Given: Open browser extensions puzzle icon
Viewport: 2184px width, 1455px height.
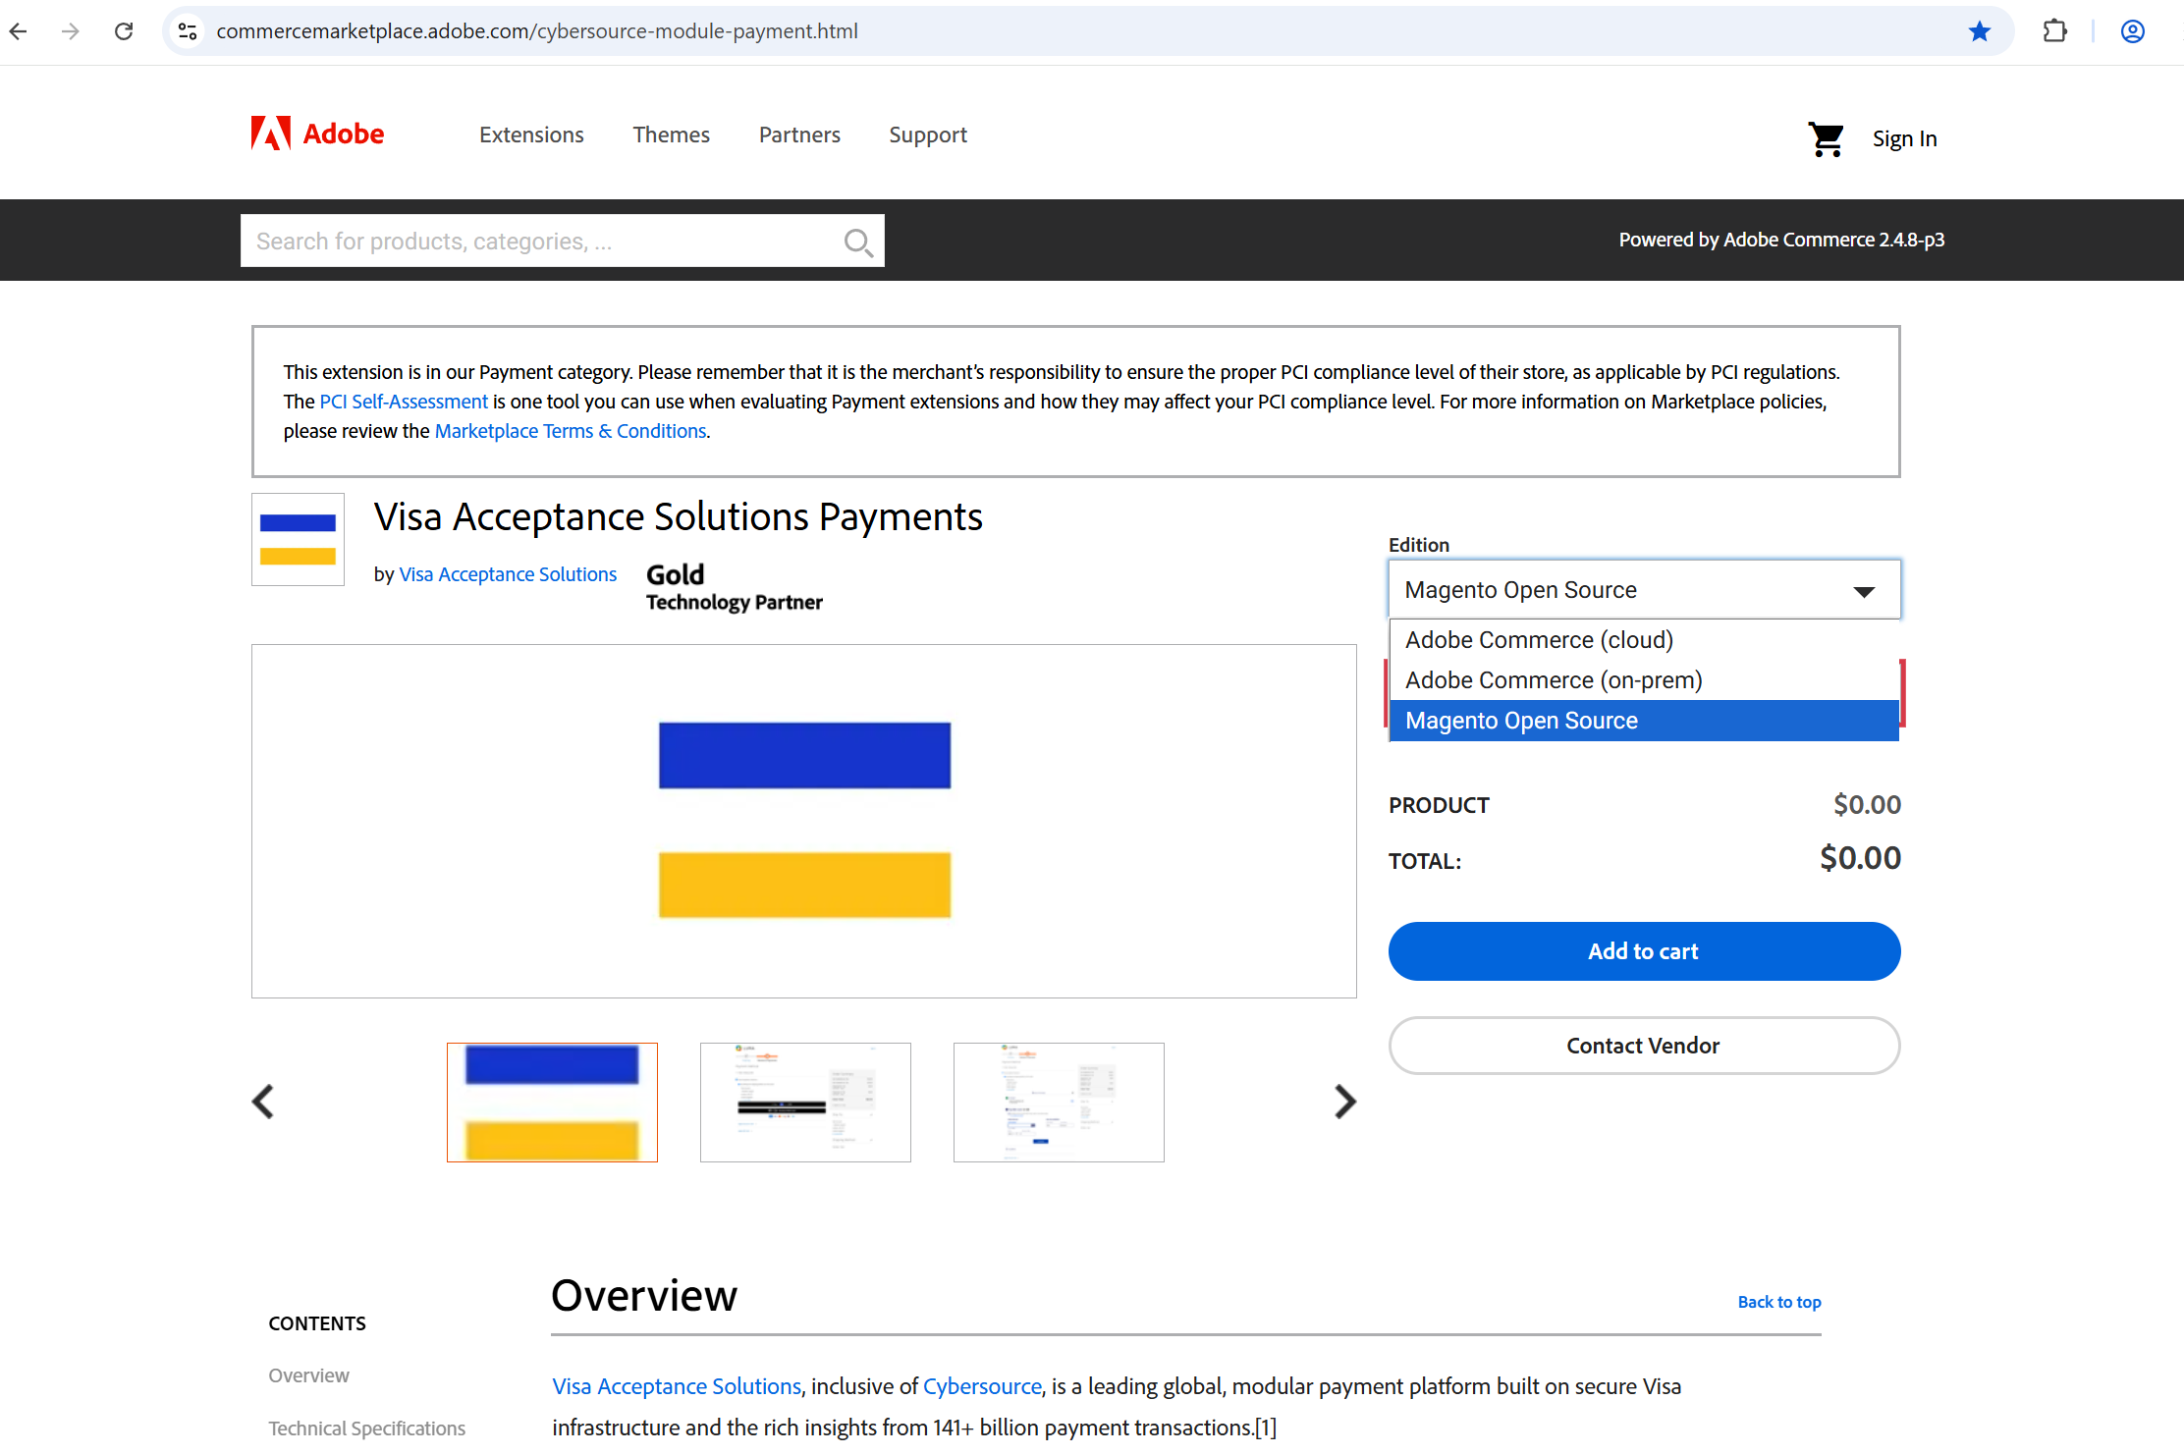Looking at the screenshot, I should click(2054, 31).
